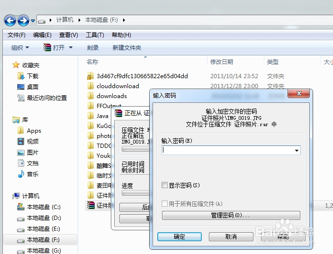The width and height of the screenshot is (333, 254).
Task: Click the Back navigation arrow
Action: [10, 20]
